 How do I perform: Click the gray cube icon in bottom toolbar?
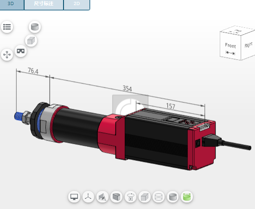pos(145,197)
